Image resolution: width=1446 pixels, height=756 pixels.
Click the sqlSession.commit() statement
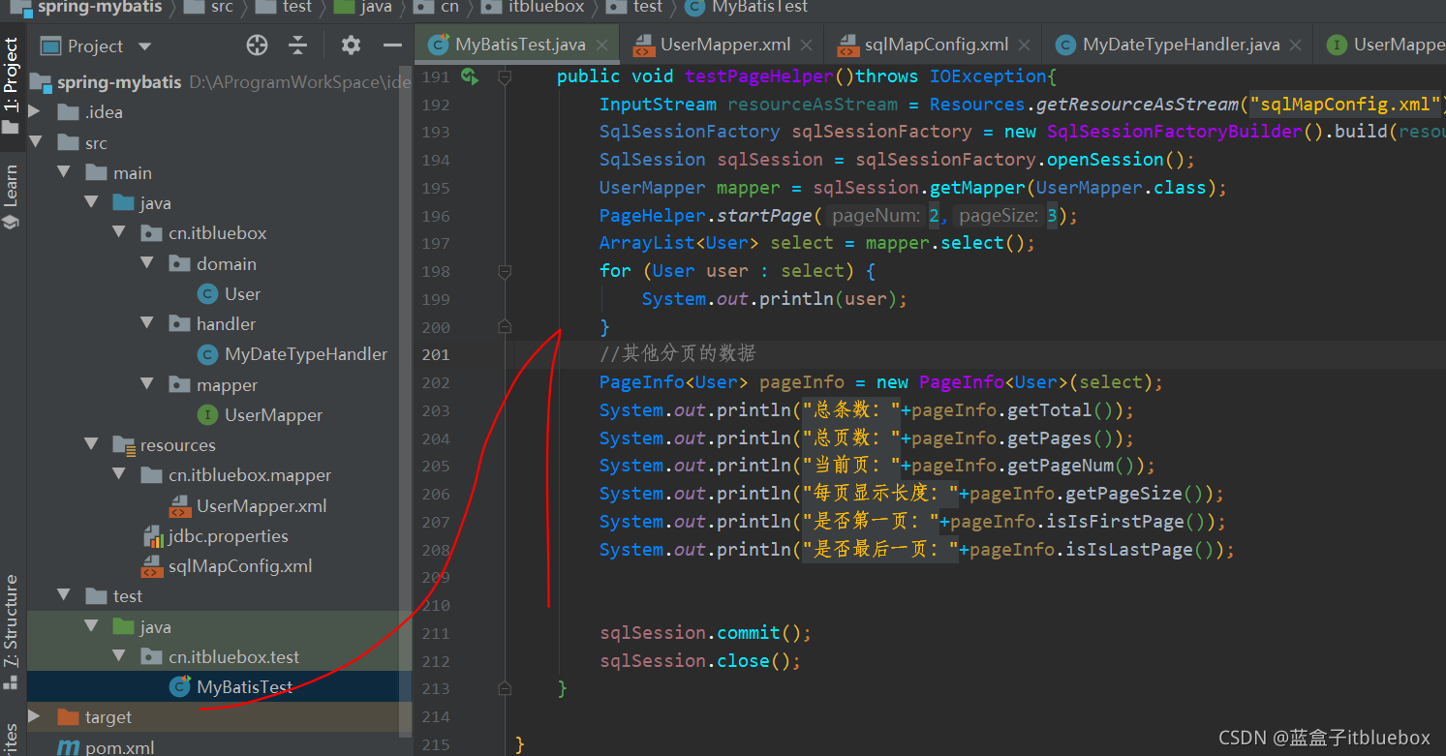(x=705, y=633)
